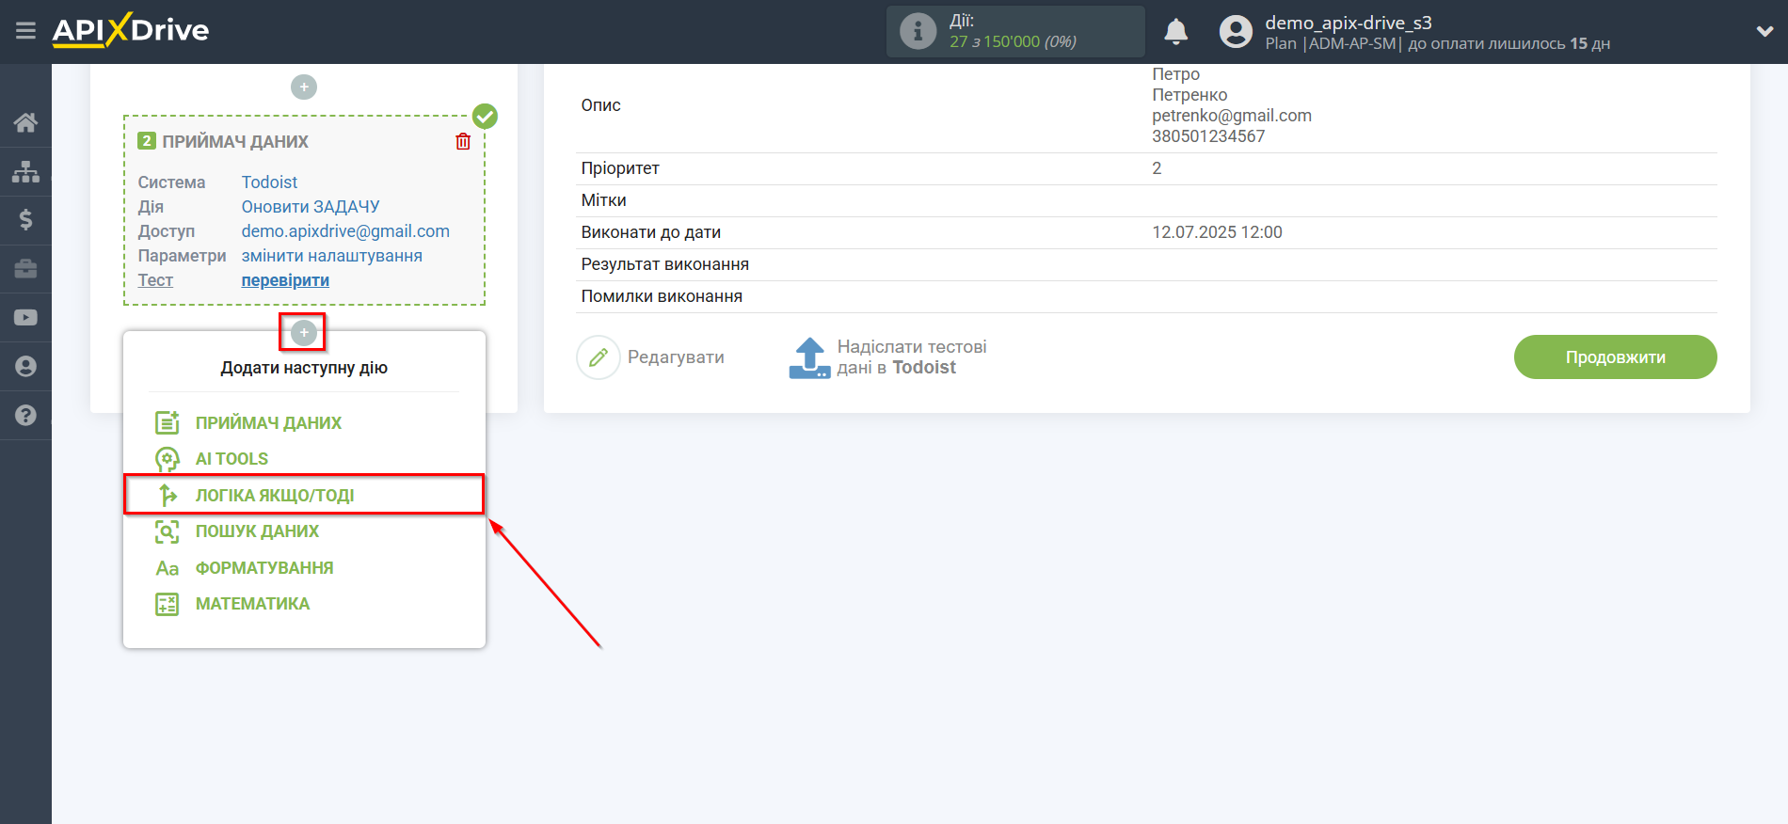Click the actions counter 27 з 150'000
Image resolution: width=1788 pixels, height=824 pixels.
(1013, 41)
